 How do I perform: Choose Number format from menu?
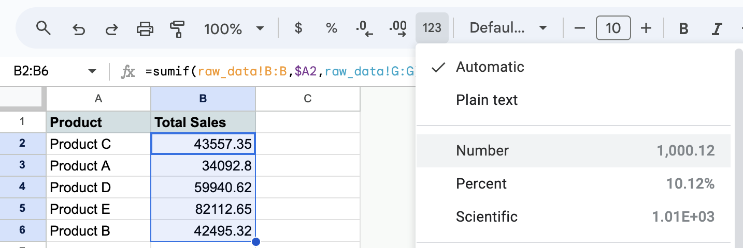tap(574, 151)
